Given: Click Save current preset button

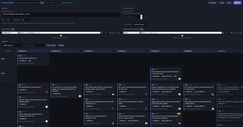Looking at the screenshot, I should coord(51,45).
